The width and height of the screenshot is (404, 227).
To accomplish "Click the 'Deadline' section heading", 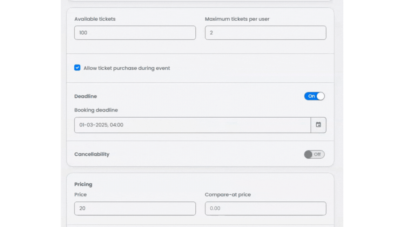I will (86, 96).
